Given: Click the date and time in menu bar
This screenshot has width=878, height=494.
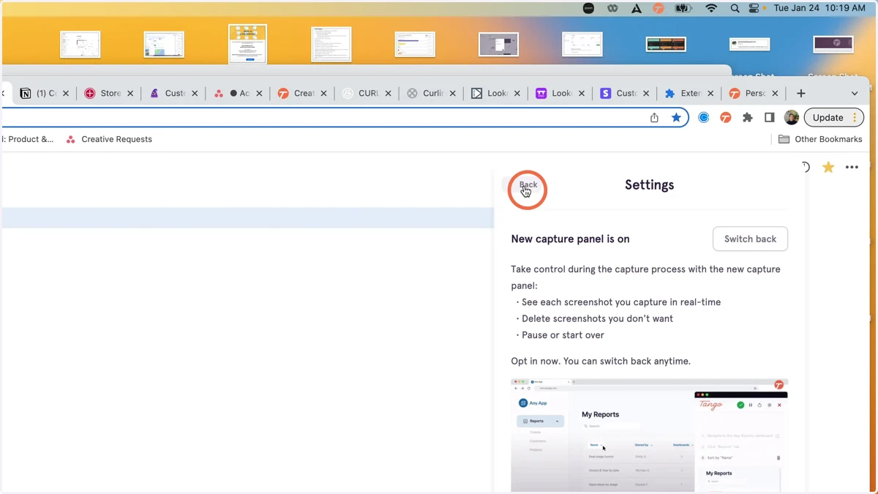Looking at the screenshot, I should click(x=819, y=8).
